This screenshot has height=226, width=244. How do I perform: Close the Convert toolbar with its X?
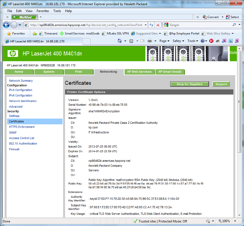click(x=198, y=17)
